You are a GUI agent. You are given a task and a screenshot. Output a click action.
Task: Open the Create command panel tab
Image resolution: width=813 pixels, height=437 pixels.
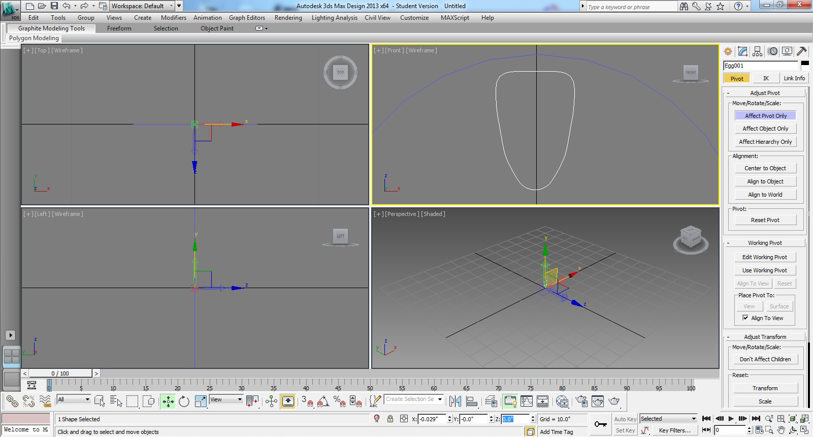[728, 51]
